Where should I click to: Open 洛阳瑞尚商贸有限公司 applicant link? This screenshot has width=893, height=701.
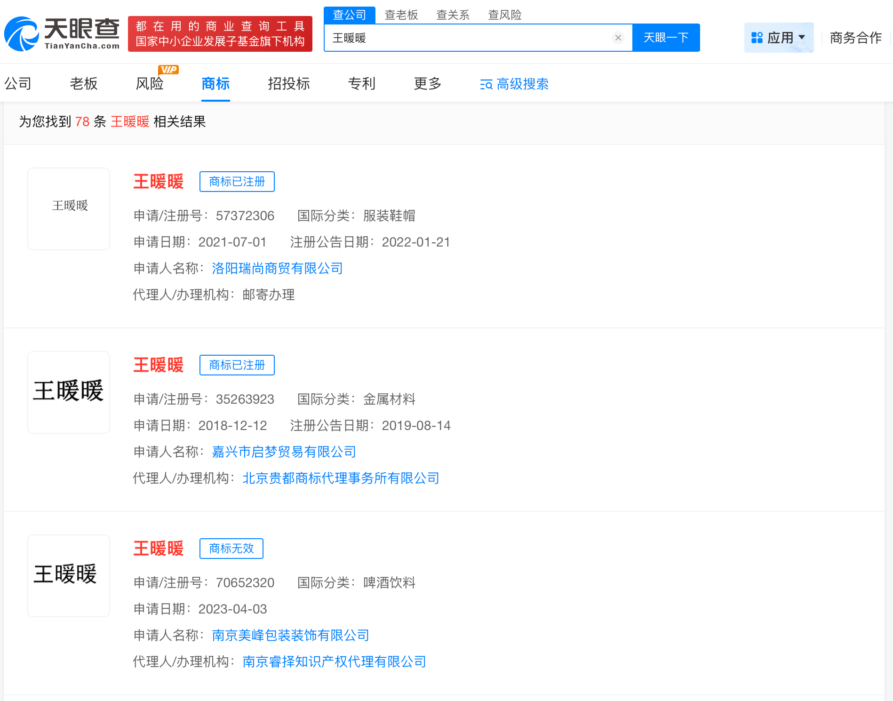(277, 268)
